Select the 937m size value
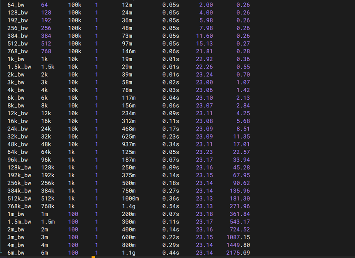The image size is (355, 258). point(129,144)
